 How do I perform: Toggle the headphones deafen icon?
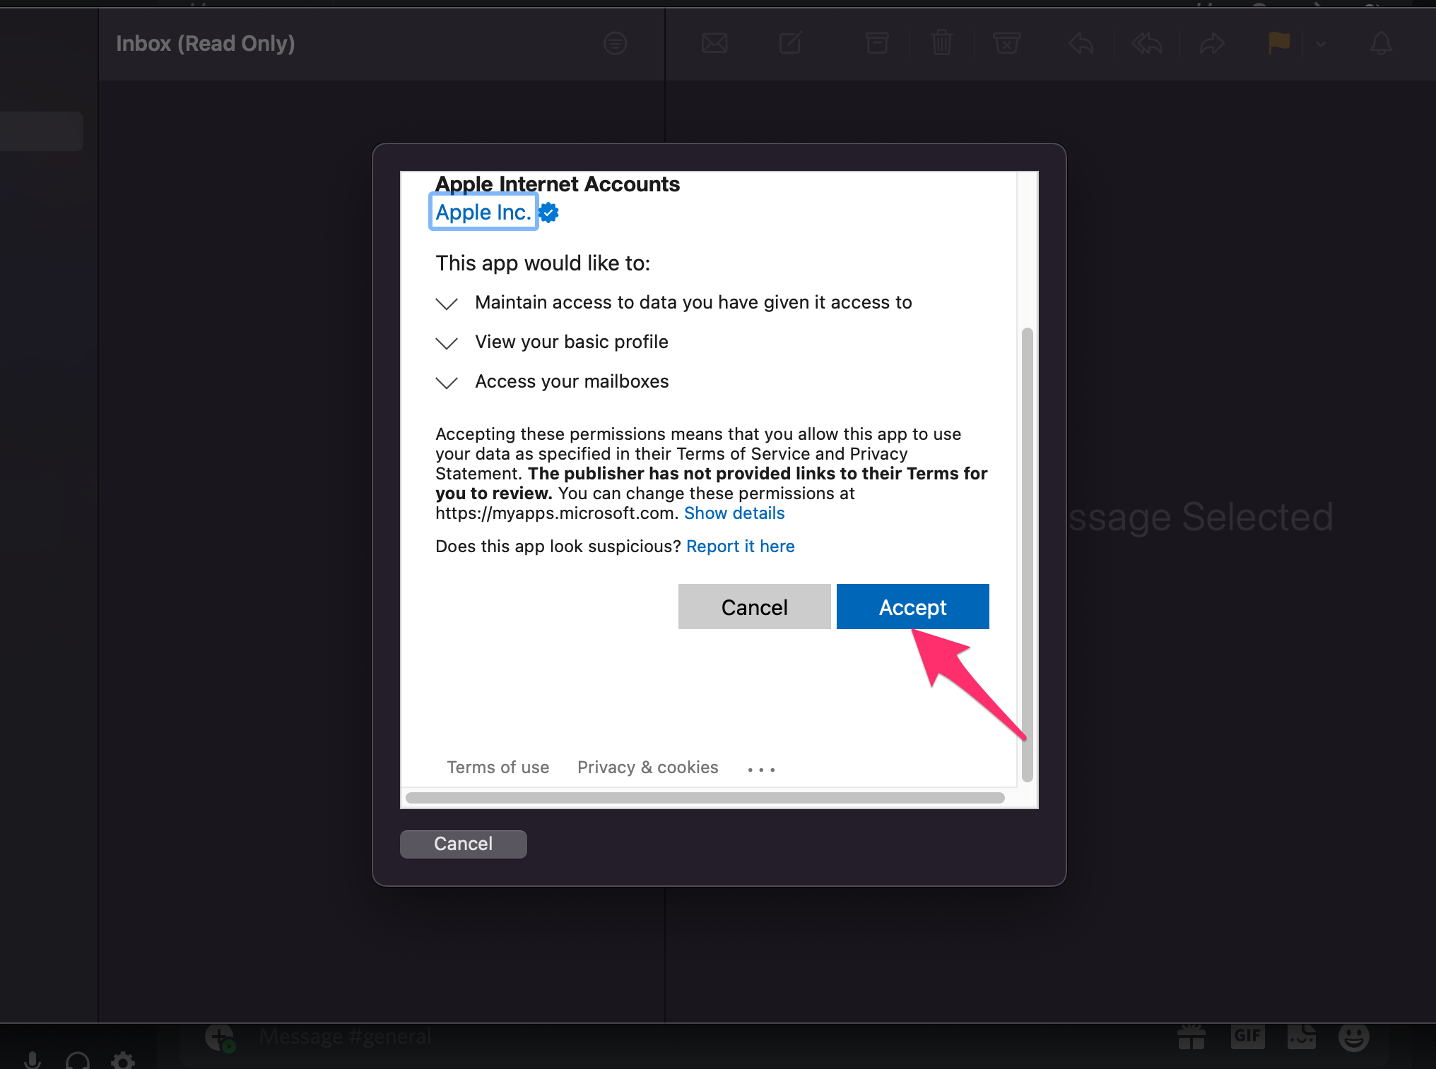pyautogui.click(x=78, y=1061)
